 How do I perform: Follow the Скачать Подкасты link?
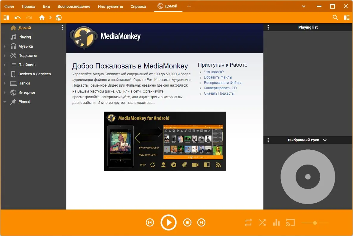coord(219,93)
